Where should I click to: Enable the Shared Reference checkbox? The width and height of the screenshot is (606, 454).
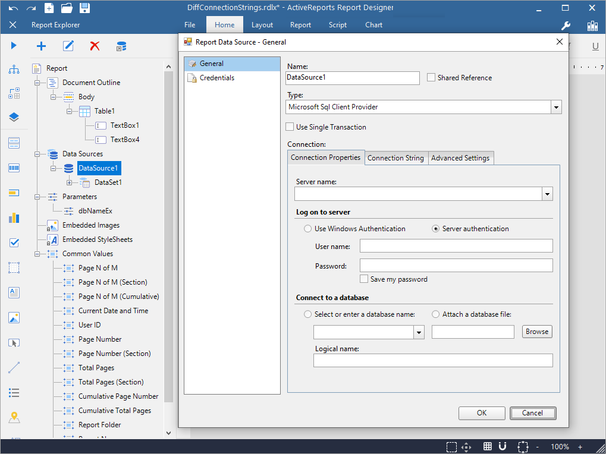pos(431,78)
